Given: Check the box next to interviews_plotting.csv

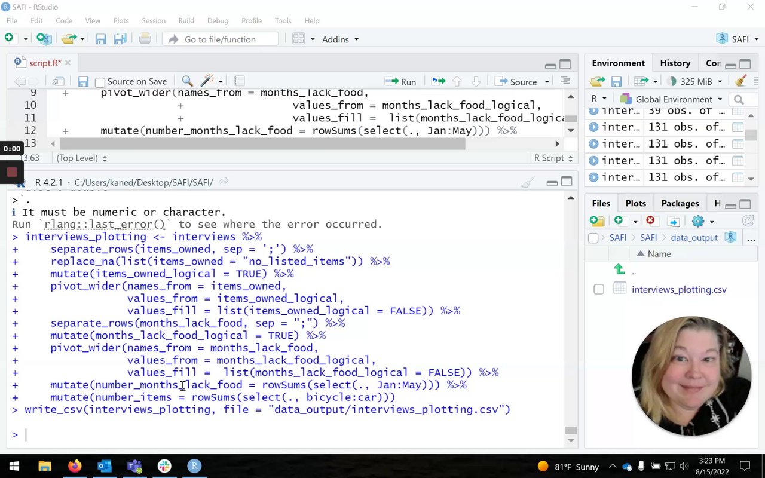Looking at the screenshot, I should [599, 290].
